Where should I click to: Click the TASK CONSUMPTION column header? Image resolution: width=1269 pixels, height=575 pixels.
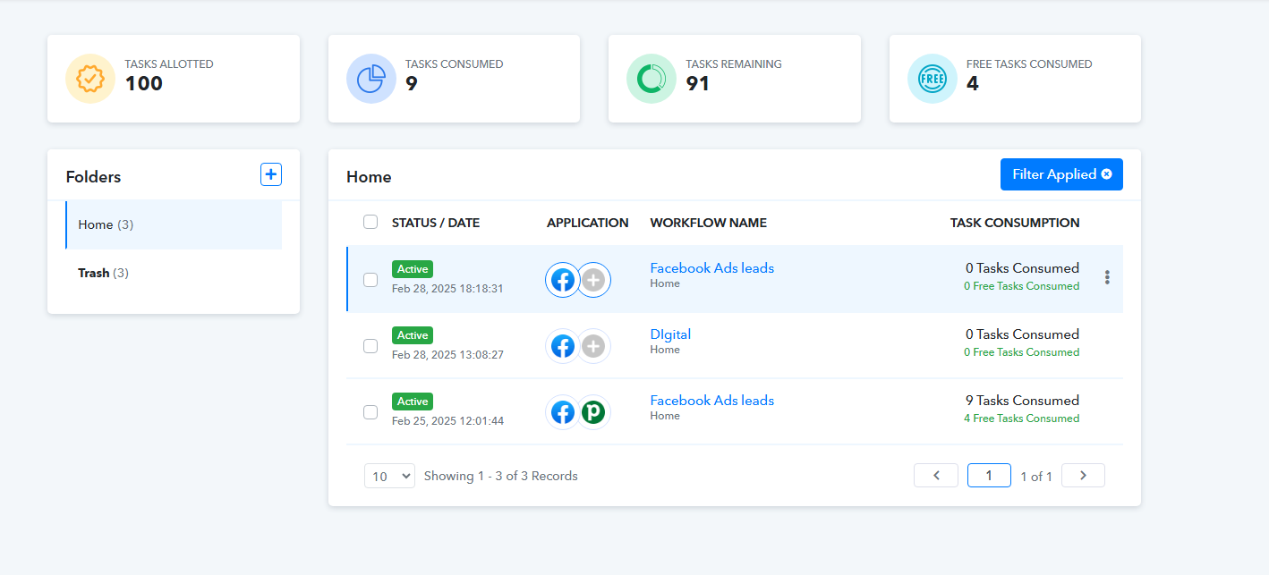[x=1015, y=223]
